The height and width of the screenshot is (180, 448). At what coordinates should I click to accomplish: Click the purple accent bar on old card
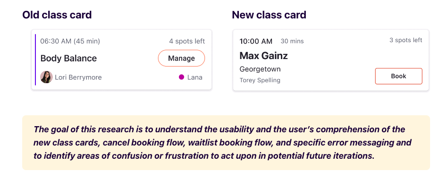click(x=35, y=60)
